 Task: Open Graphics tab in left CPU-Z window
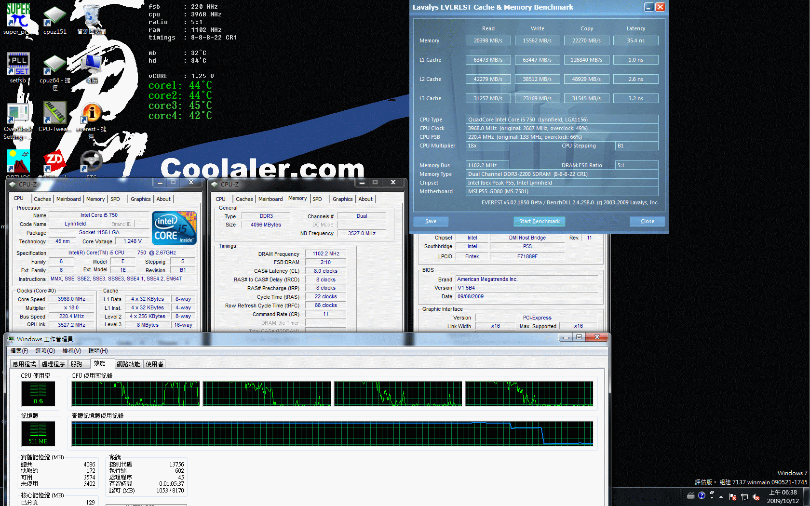pos(141,199)
